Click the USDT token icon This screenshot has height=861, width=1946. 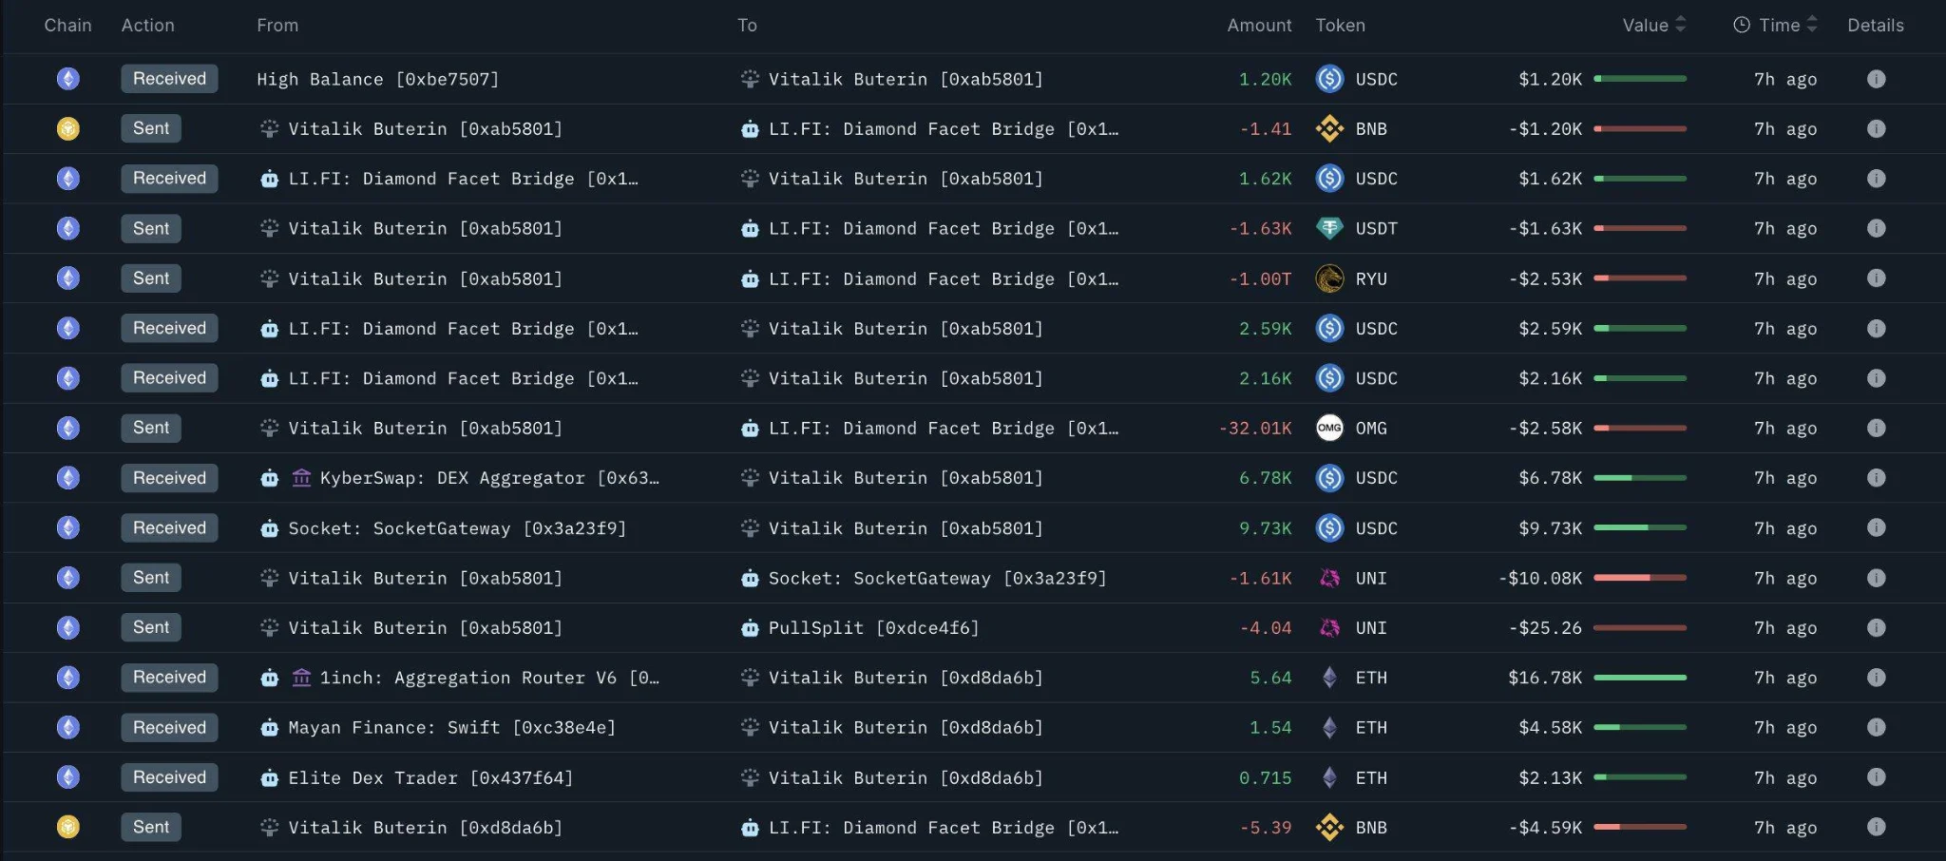coord(1329,228)
